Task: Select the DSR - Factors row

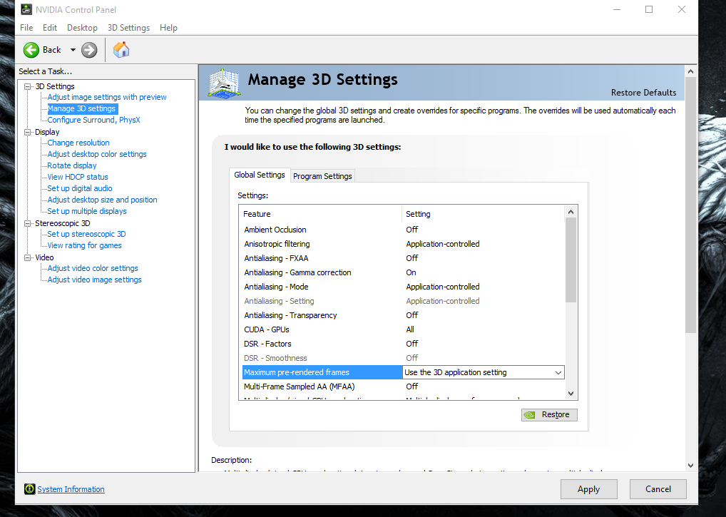Action: tap(403, 344)
